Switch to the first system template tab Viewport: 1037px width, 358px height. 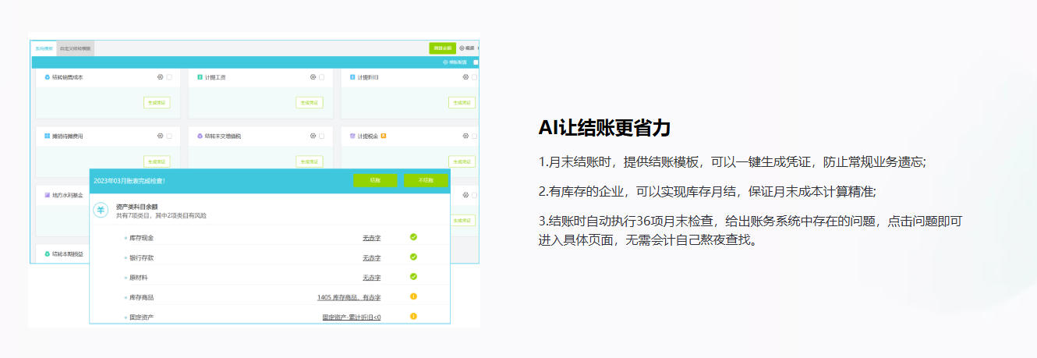point(44,48)
